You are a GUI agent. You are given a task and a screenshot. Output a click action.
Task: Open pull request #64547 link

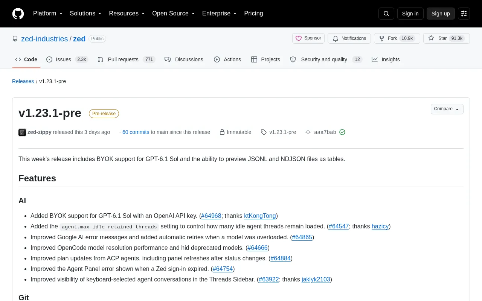coord(339,227)
